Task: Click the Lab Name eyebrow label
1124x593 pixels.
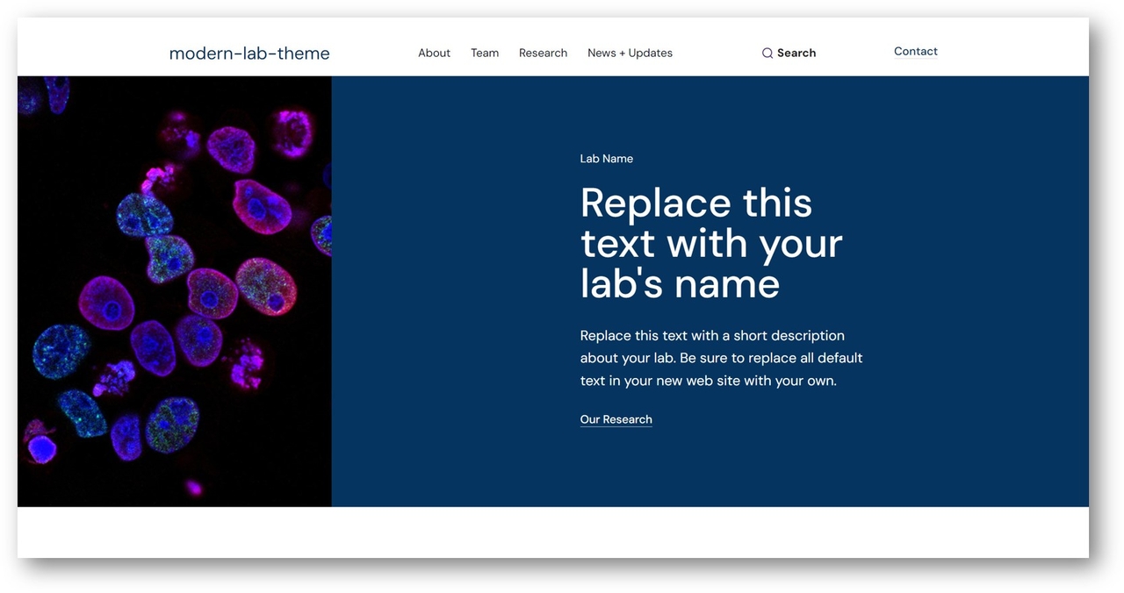Action: (606, 158)
